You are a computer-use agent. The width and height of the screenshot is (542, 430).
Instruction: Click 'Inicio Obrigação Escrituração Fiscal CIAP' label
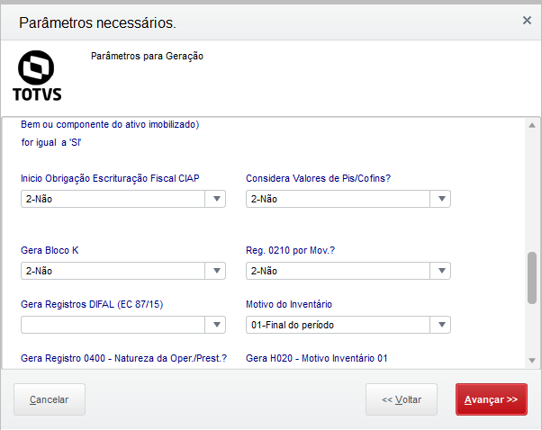pos(110,178)
